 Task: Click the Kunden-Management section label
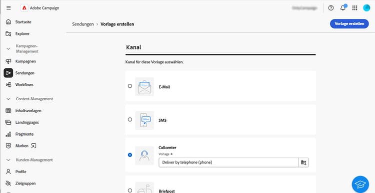point(34,160)
